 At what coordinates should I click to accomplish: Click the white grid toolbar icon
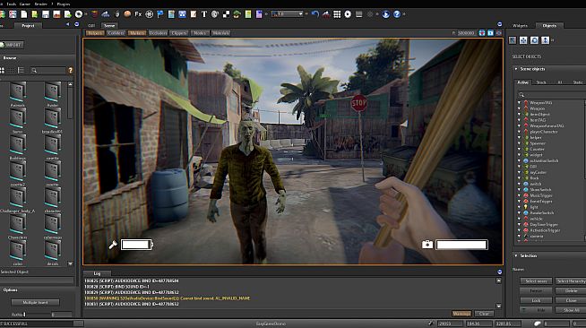coord(337,14)
